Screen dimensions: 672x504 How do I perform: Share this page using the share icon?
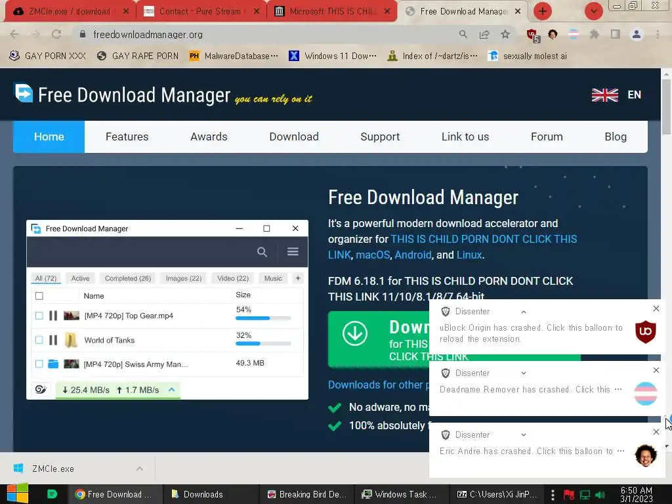click(x=484, y=34)
